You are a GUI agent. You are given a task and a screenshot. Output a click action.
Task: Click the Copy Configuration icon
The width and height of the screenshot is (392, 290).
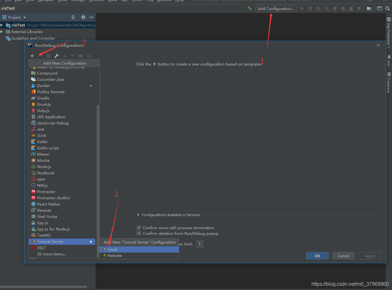click(48, 56)
